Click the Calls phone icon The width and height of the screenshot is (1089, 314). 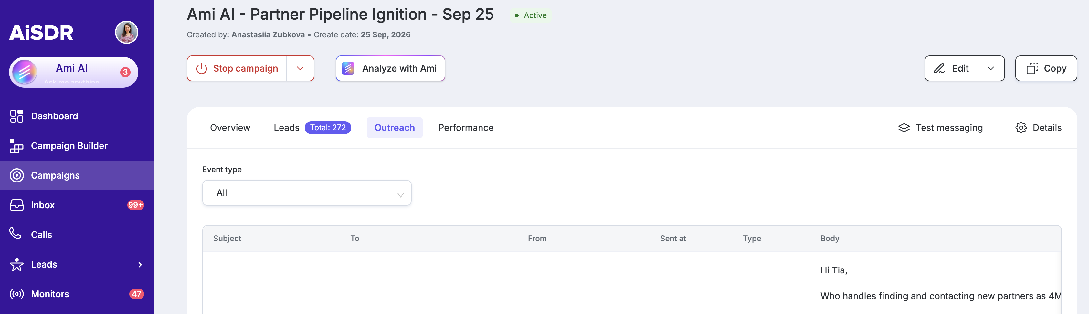coord(16,233)
